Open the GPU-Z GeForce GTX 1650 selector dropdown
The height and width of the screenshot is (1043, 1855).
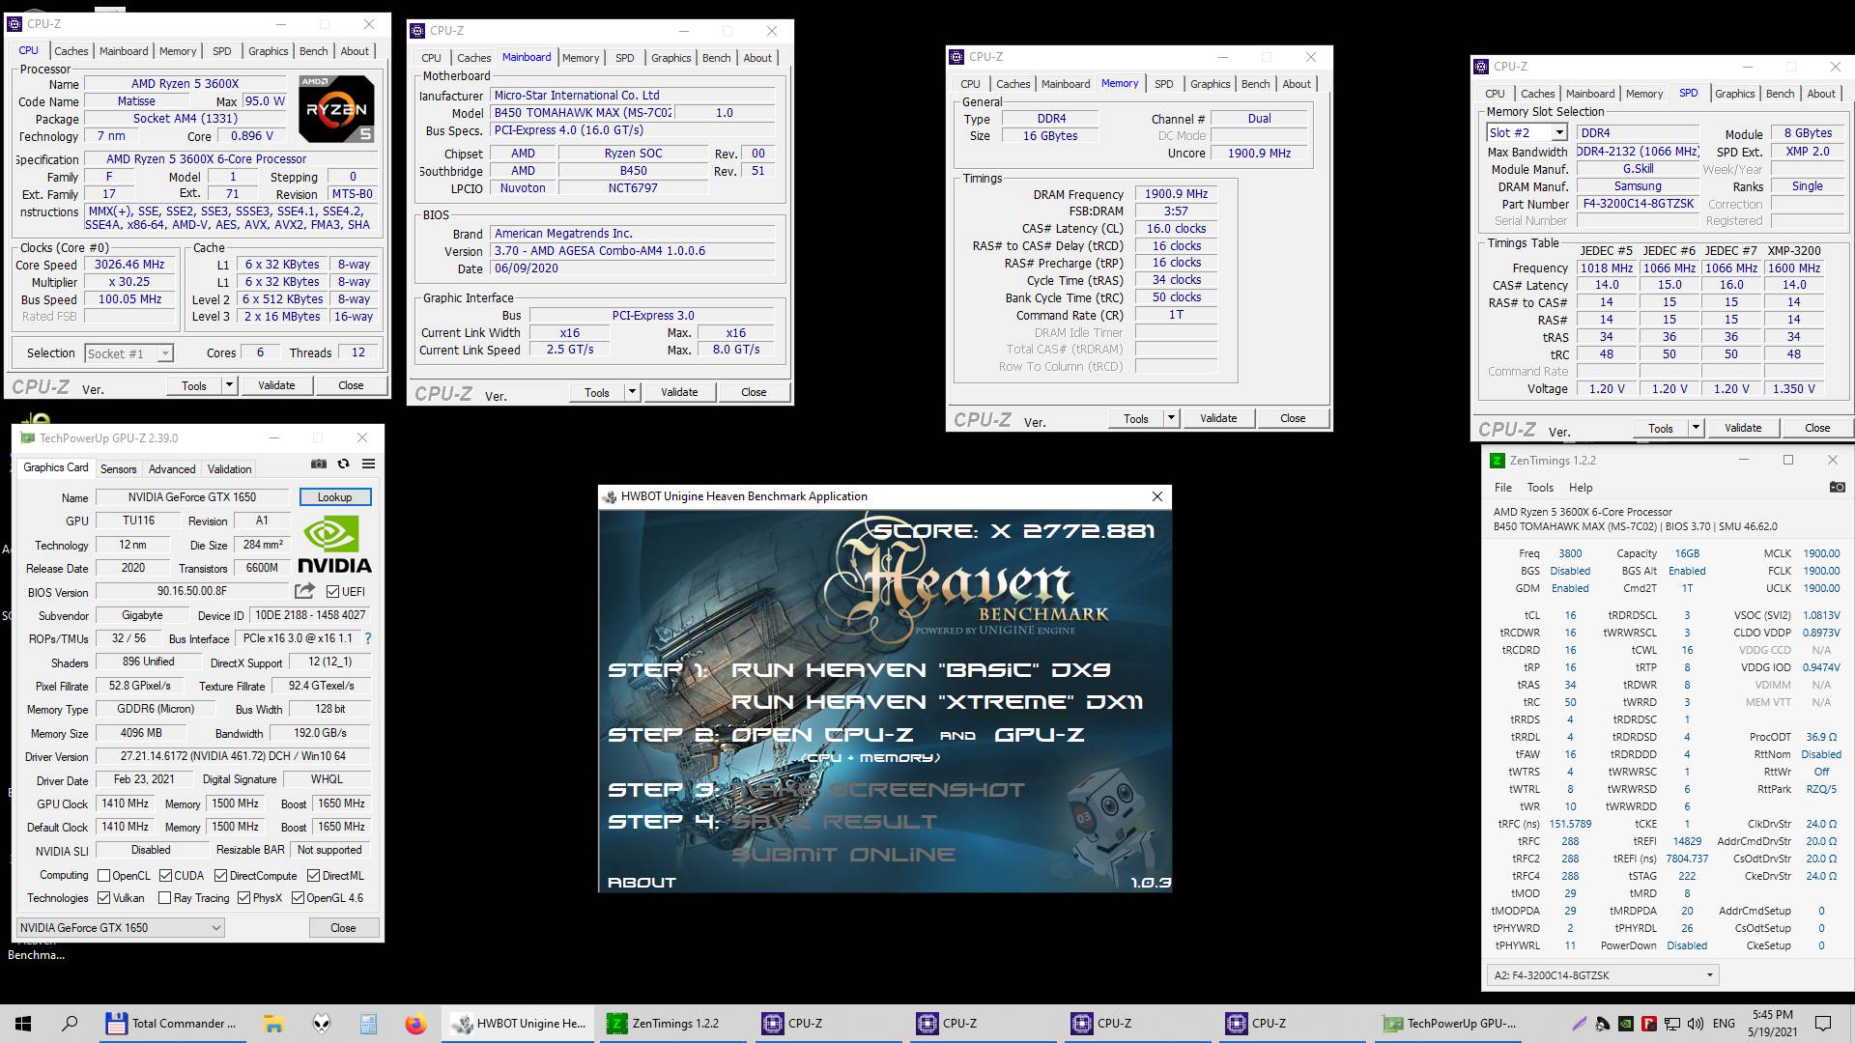click(x=121, y=927)
